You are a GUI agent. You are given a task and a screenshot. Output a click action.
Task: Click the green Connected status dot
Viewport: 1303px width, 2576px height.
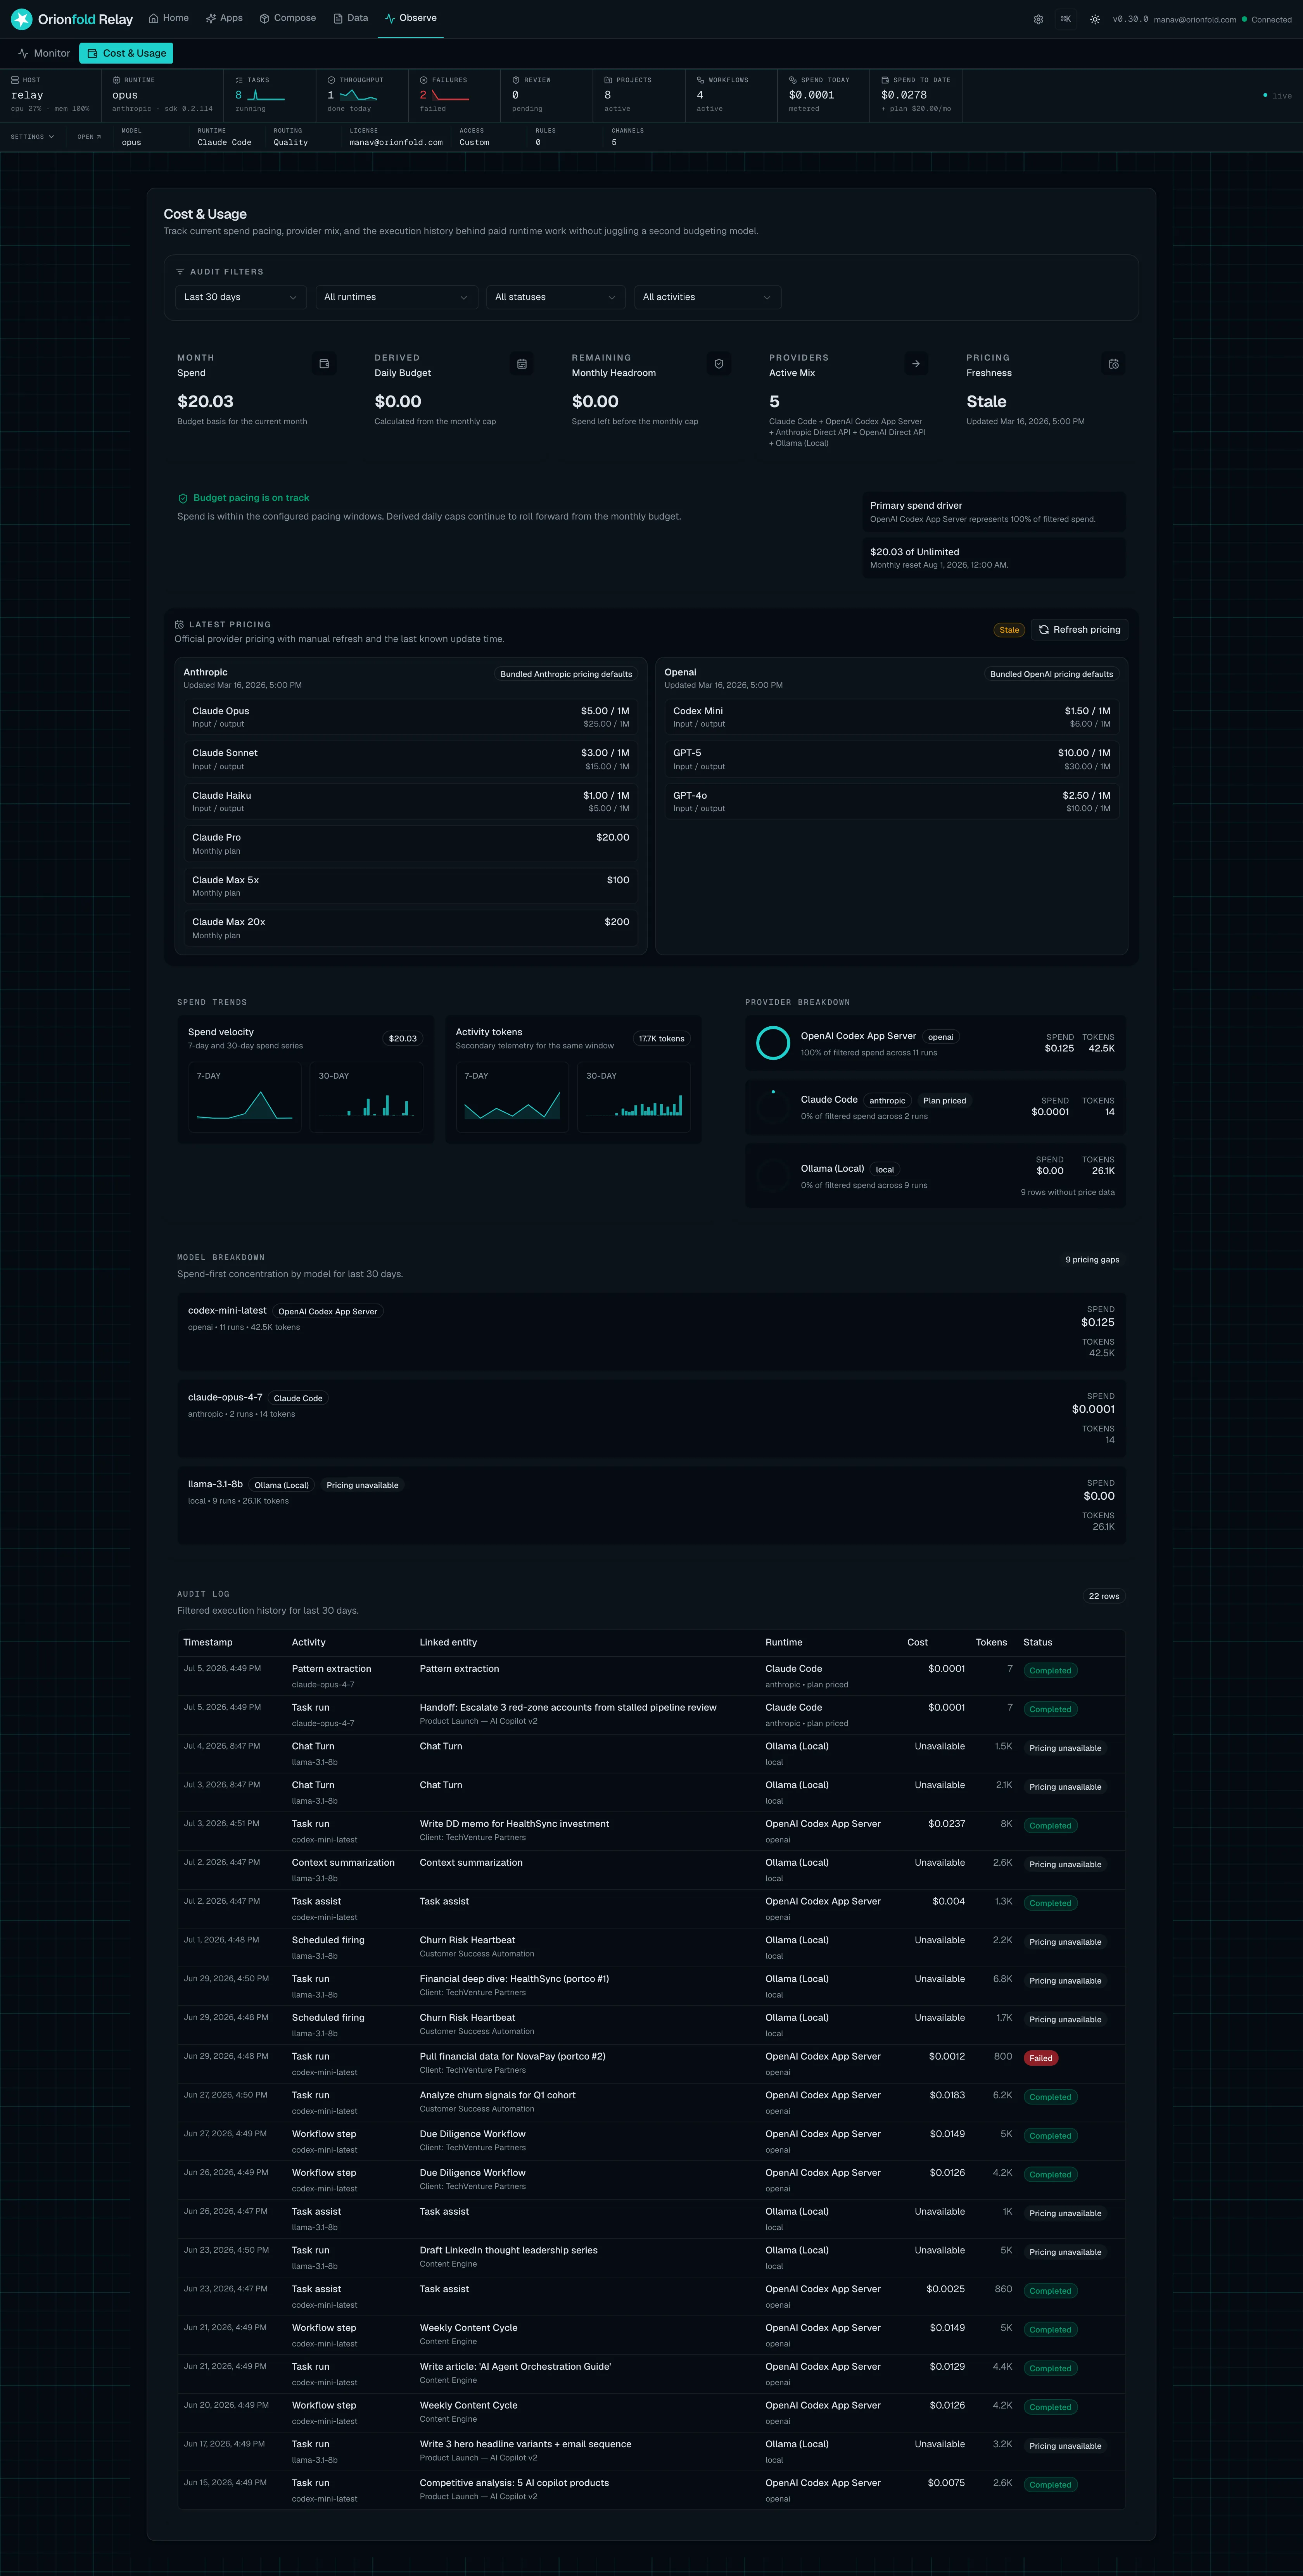(x=1244, y=19)
